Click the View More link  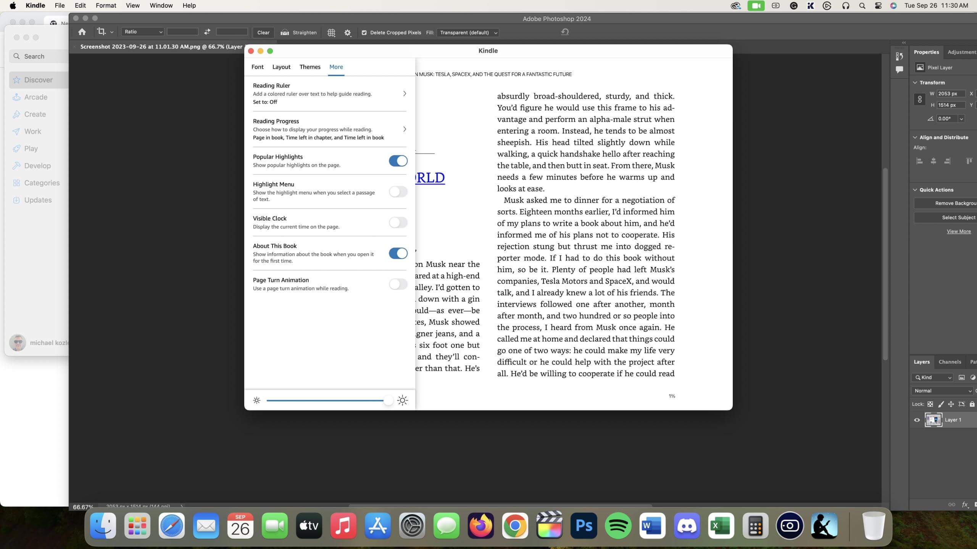(958, 231)
